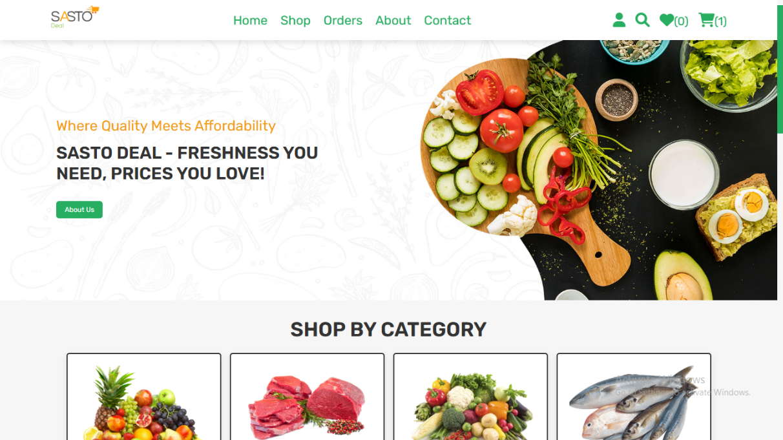The width and height of the screenshot is (783, 440).
Task: Open the user account profile icon
Action: [619, 20]
